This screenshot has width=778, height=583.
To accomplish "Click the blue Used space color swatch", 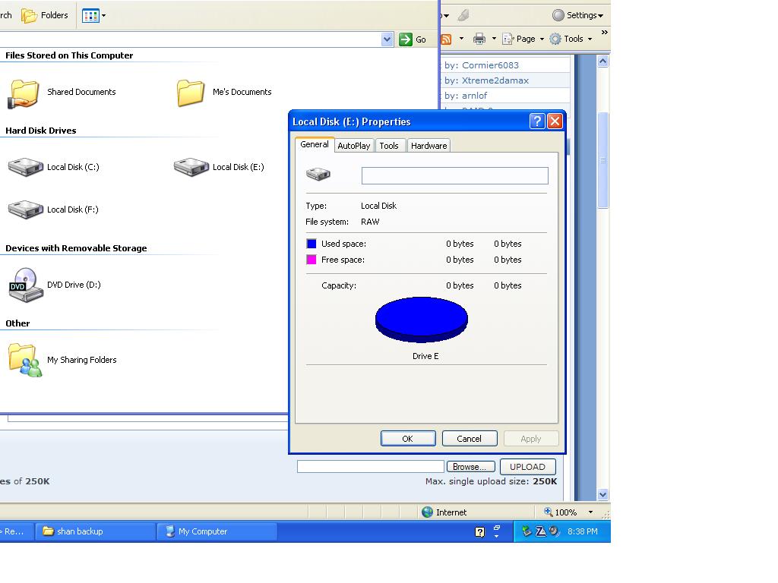I will pyautogui.click(x=313, y=243).
